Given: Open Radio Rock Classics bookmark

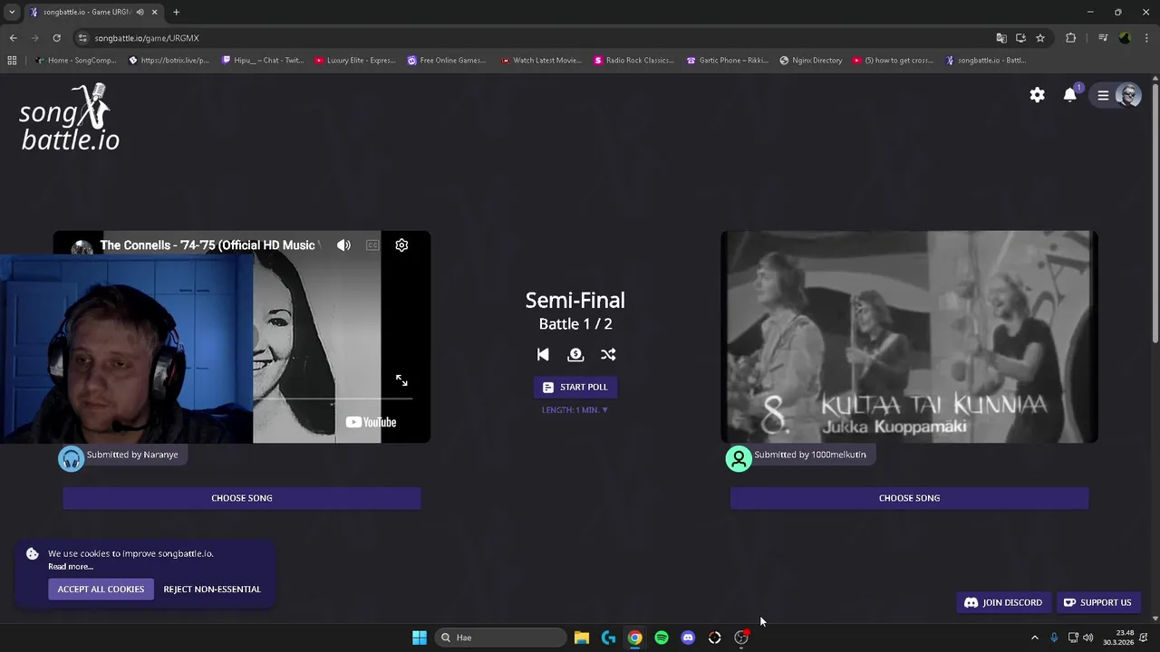Looking at the screenshot, I should pyautogui.click(x=633, y=61).
